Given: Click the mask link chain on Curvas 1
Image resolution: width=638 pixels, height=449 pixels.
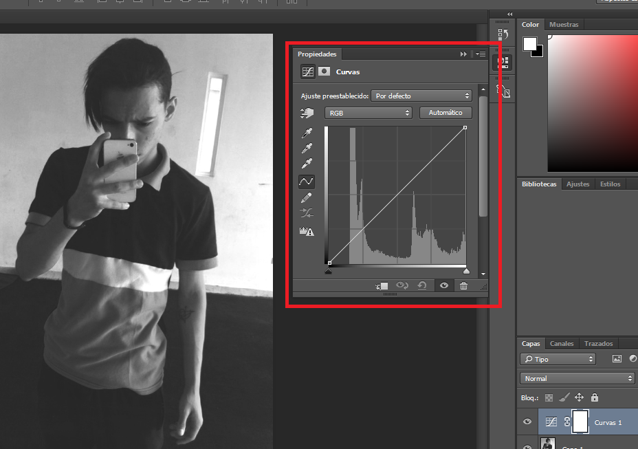Looking at the screenshot, I should (566, 421).
